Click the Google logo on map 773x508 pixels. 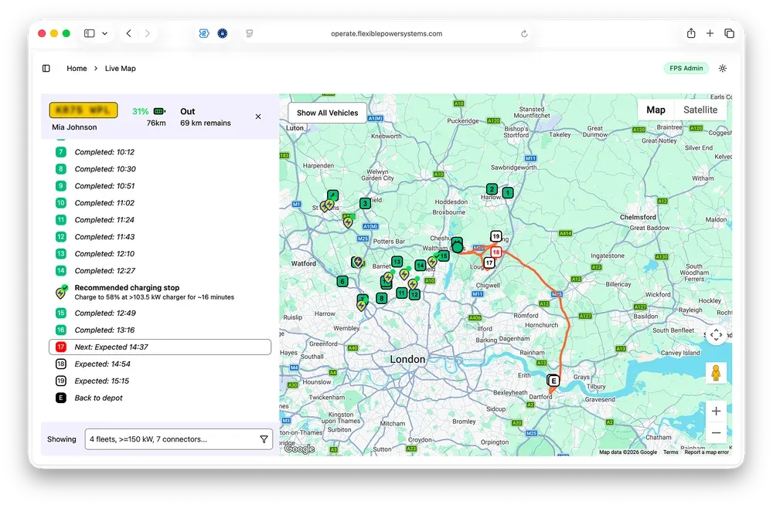(x=300, y=449)
